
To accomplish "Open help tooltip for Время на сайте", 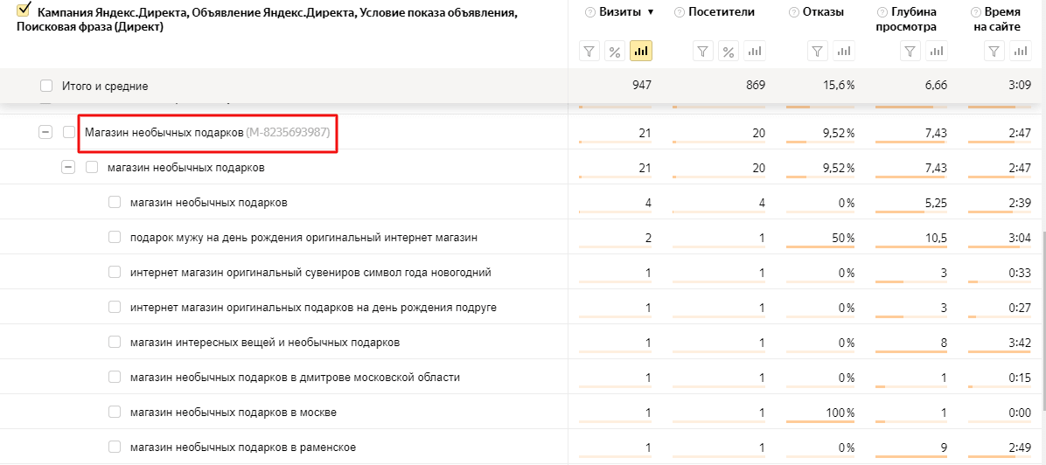I will [x=975, y=12].
